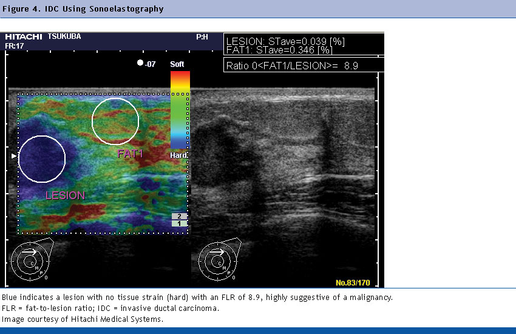516x334 pixels.
Task: Click the white triangle depth marker on left edge
Action: click(14, 156)
